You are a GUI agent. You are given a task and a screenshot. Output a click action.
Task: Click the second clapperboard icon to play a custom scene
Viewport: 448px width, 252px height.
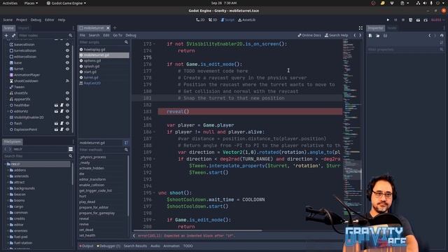(426, 20)
